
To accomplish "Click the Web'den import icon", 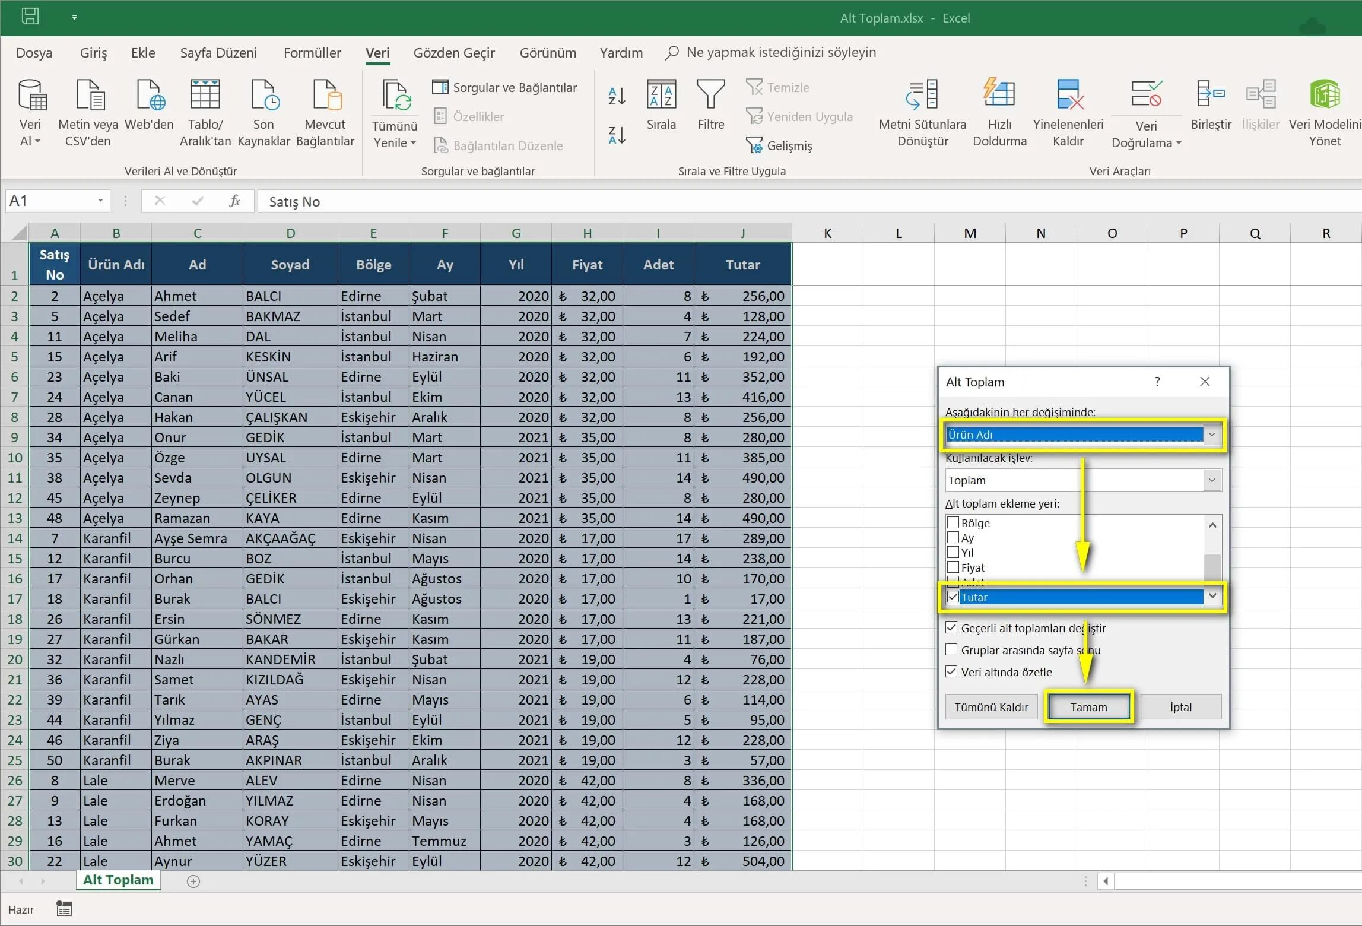I will (x=151, y=95).
